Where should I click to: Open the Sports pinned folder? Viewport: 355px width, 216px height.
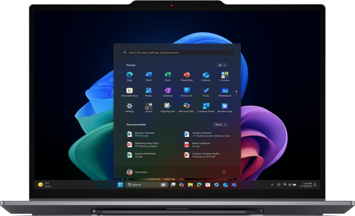(148, 107)
